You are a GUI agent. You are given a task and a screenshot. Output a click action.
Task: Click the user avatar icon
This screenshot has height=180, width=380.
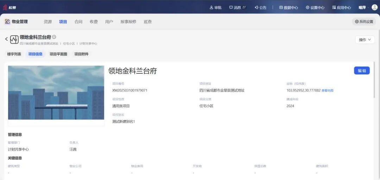point(374,7)
